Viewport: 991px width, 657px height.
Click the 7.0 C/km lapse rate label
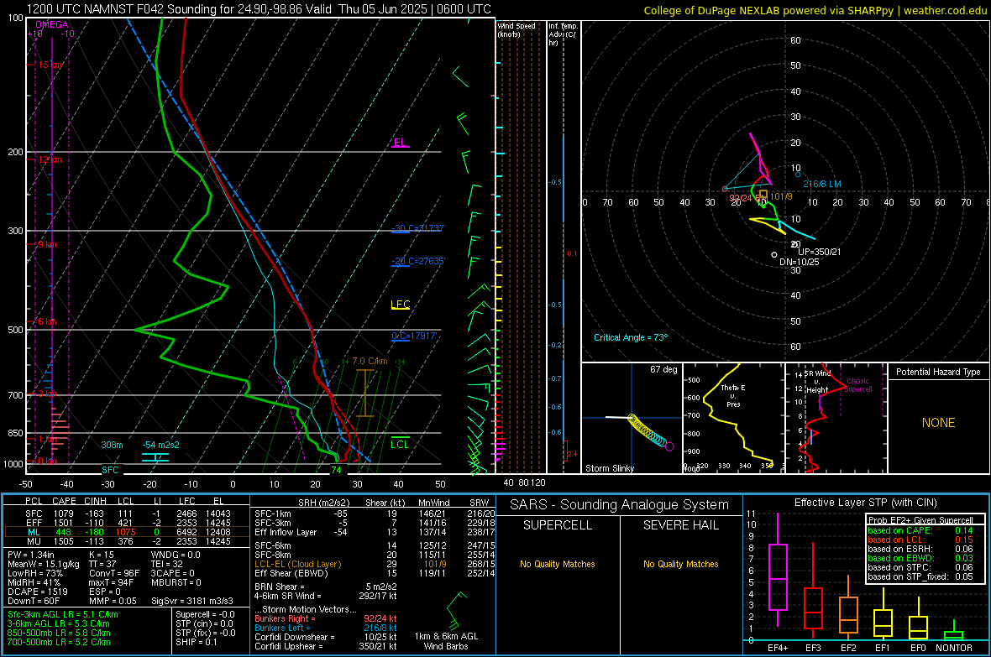click(x=370, y=362)
